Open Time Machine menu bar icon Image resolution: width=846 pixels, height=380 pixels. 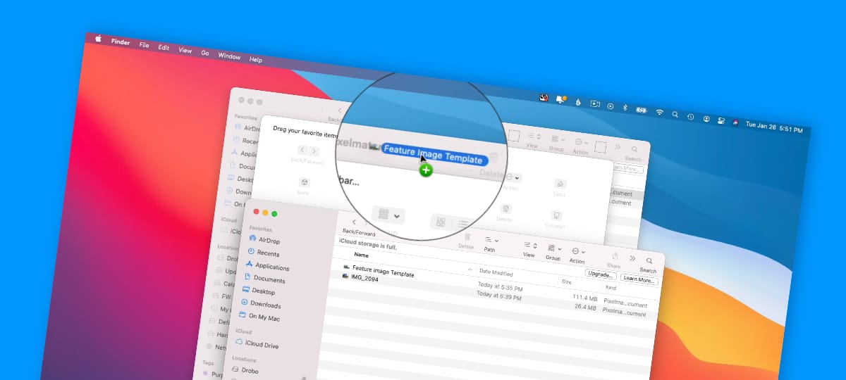point(690,115)
